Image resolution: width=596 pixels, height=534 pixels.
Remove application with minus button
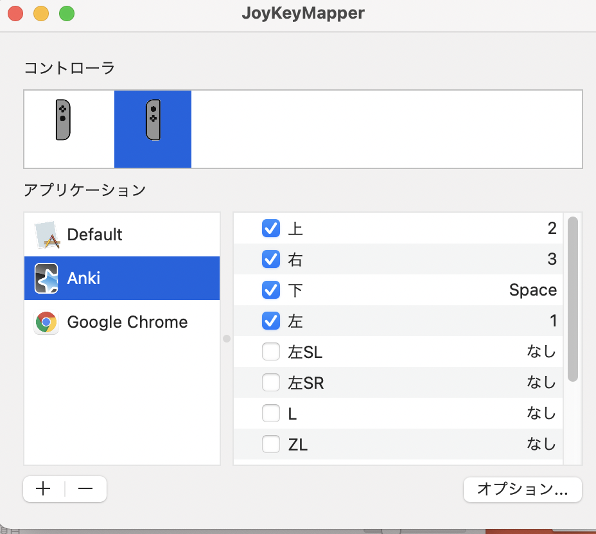85,489
